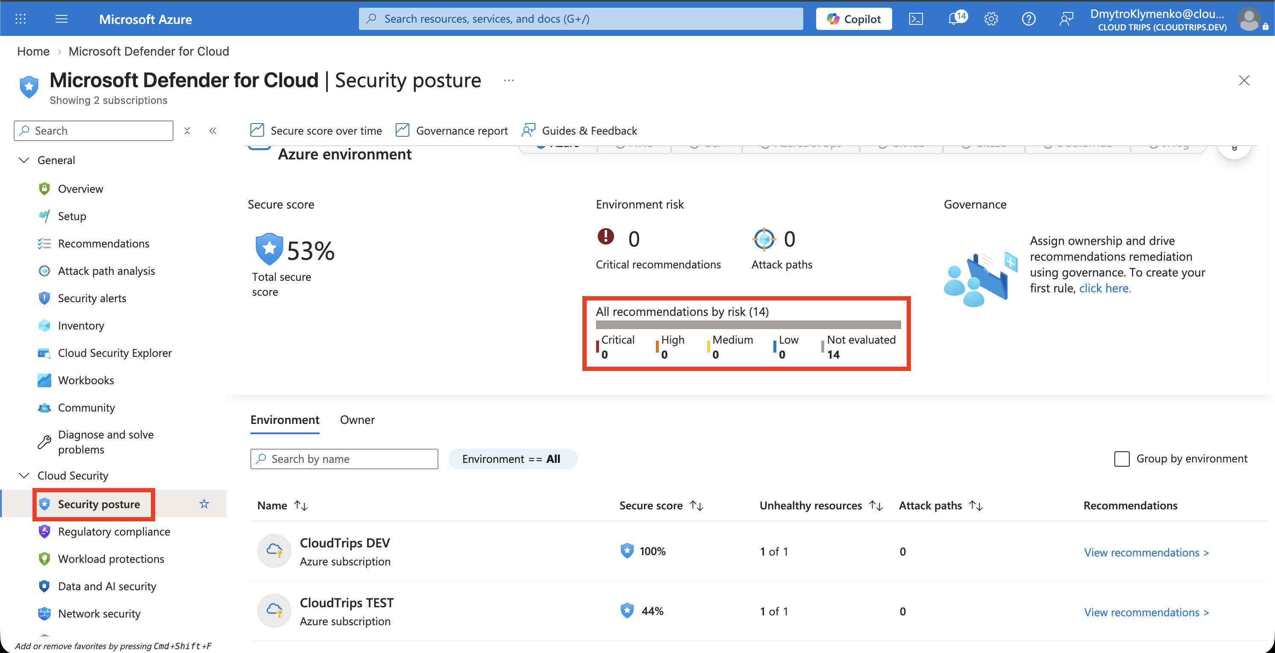1275x653 pixels.
Task: Open Network security
Action: [x=99, y=613]
